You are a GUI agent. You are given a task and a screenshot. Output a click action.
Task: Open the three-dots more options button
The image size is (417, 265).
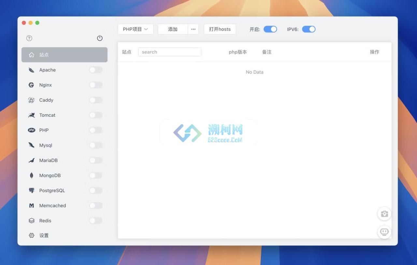(x=193, y=29)
